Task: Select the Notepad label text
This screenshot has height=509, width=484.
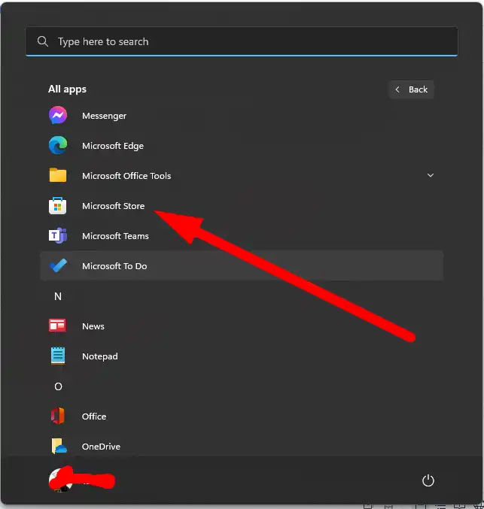Action: coord(100,356)
